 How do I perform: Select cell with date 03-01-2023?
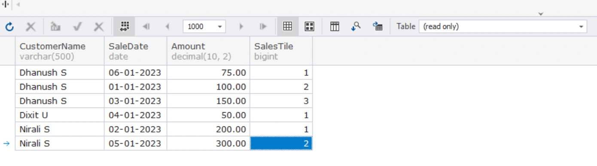click(136, 101)
